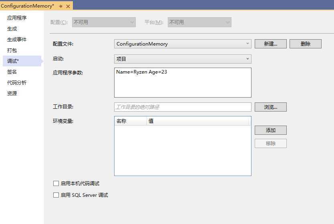Switch to 代码分析 page
Image resolution: width=334 pixels, height=224 pixels.
pos(17,82)
